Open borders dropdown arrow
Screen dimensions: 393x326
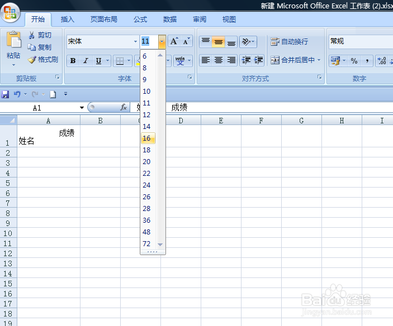tap(129, 61)
